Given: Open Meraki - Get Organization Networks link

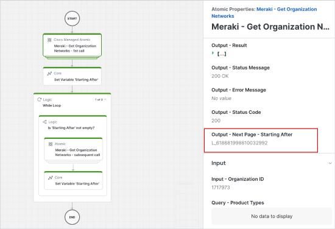Looking at the screenshot, I should (x=264, y=13).
